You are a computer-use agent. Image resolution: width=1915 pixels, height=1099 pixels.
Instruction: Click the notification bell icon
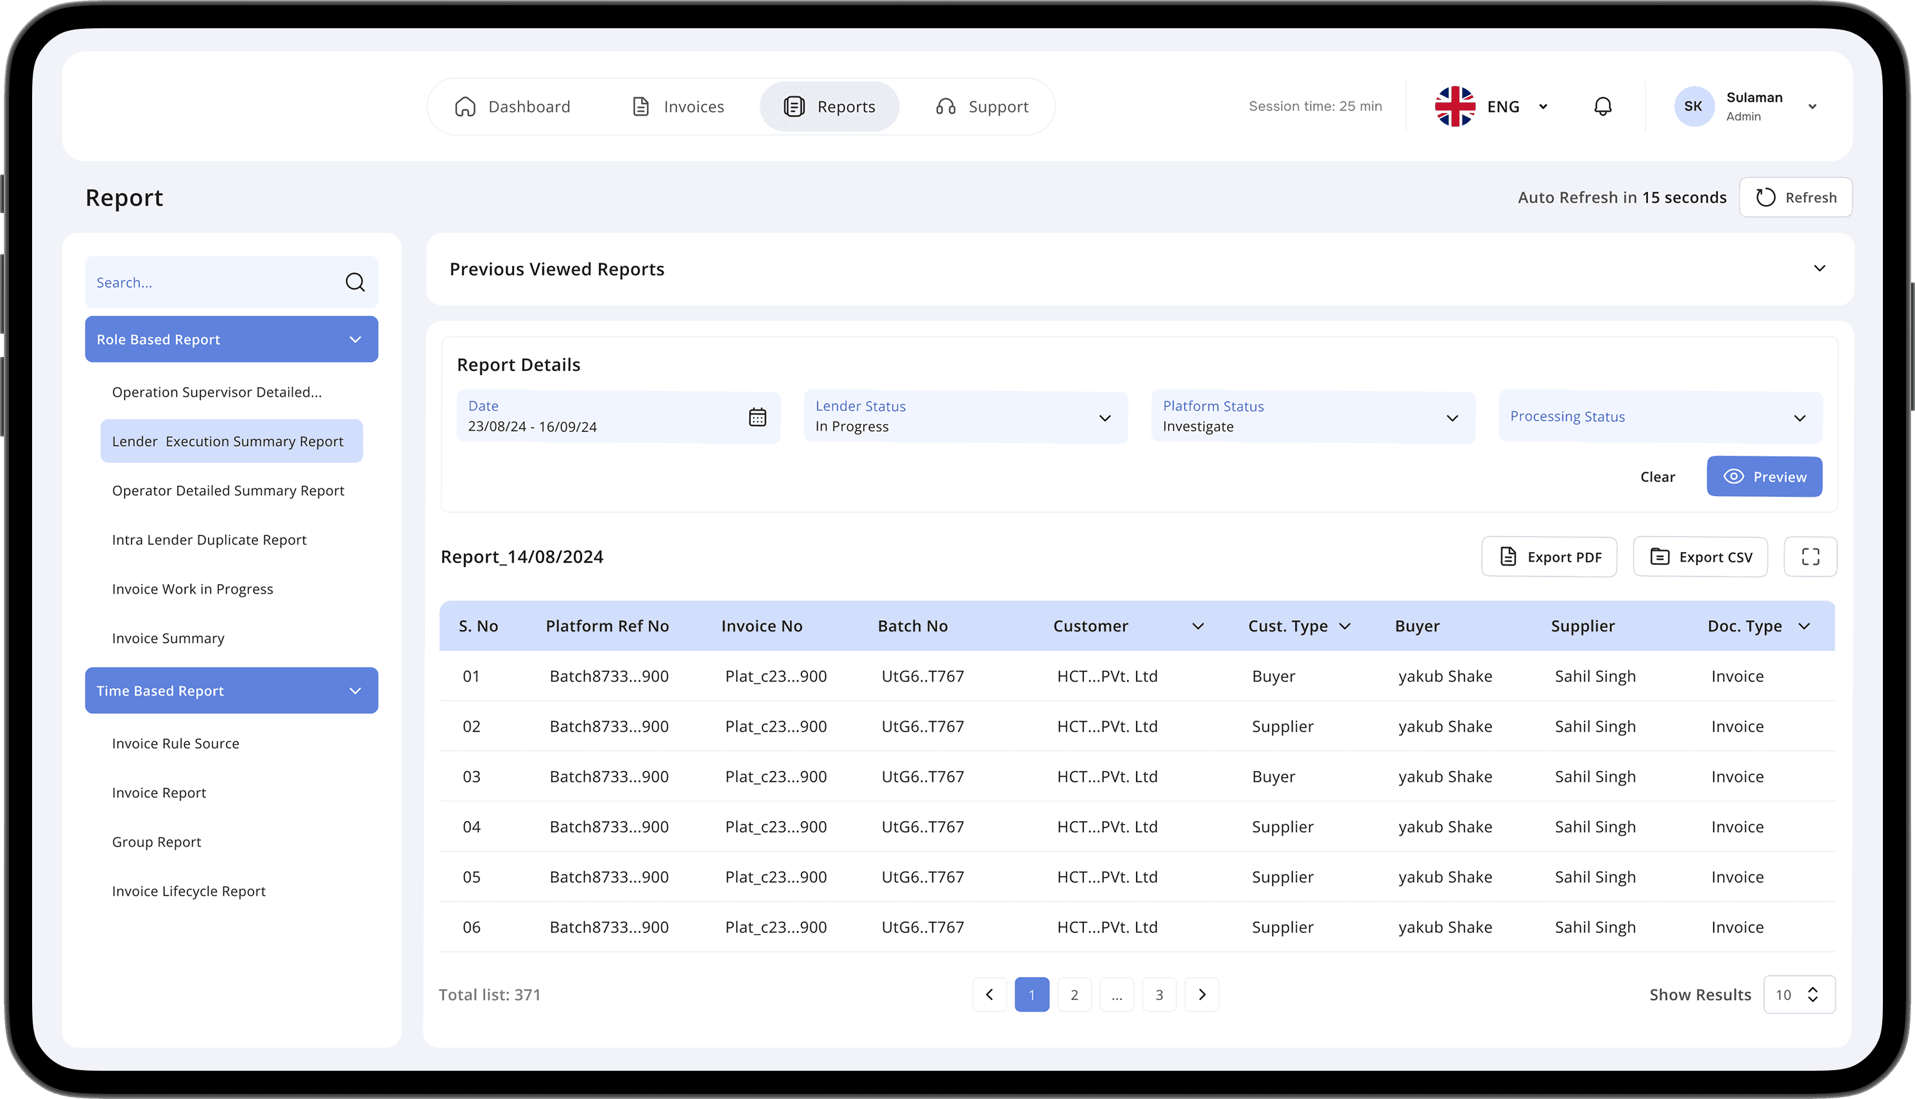[1602, 107]
